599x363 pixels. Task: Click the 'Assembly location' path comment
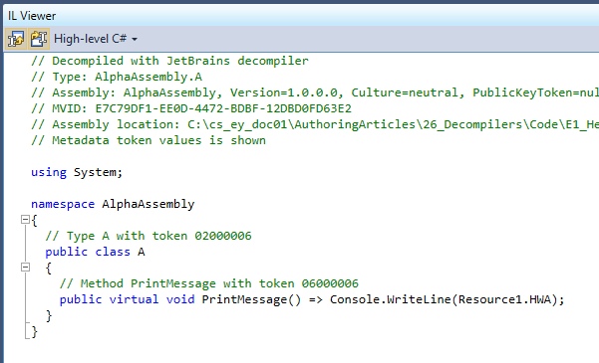tap(315, 125)
